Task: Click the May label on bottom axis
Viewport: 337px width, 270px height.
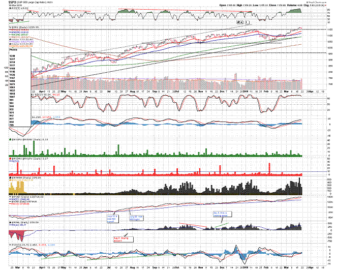Action: (x=64, y=267)
